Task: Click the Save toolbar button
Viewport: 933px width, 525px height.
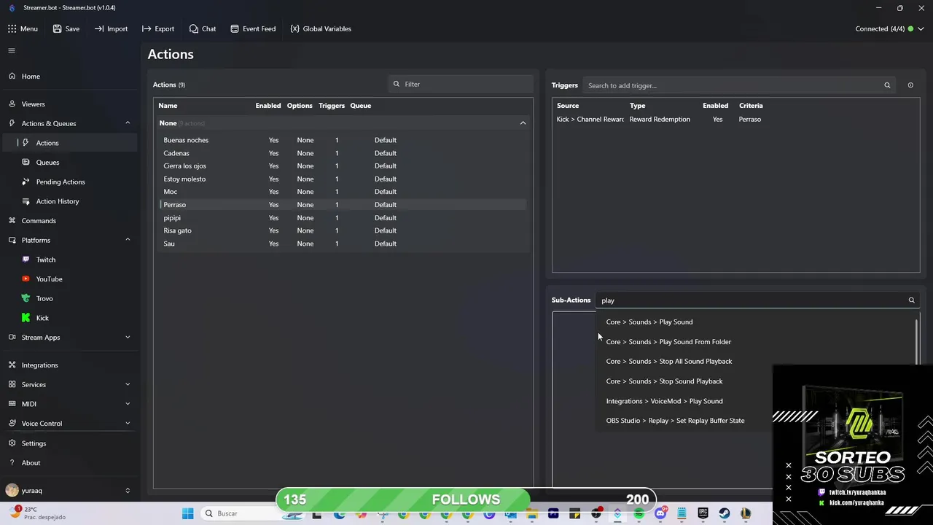Action: click(x=66, y=28)
